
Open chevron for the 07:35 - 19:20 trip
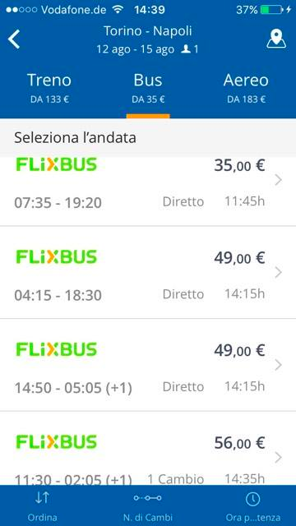click(278, 181)
